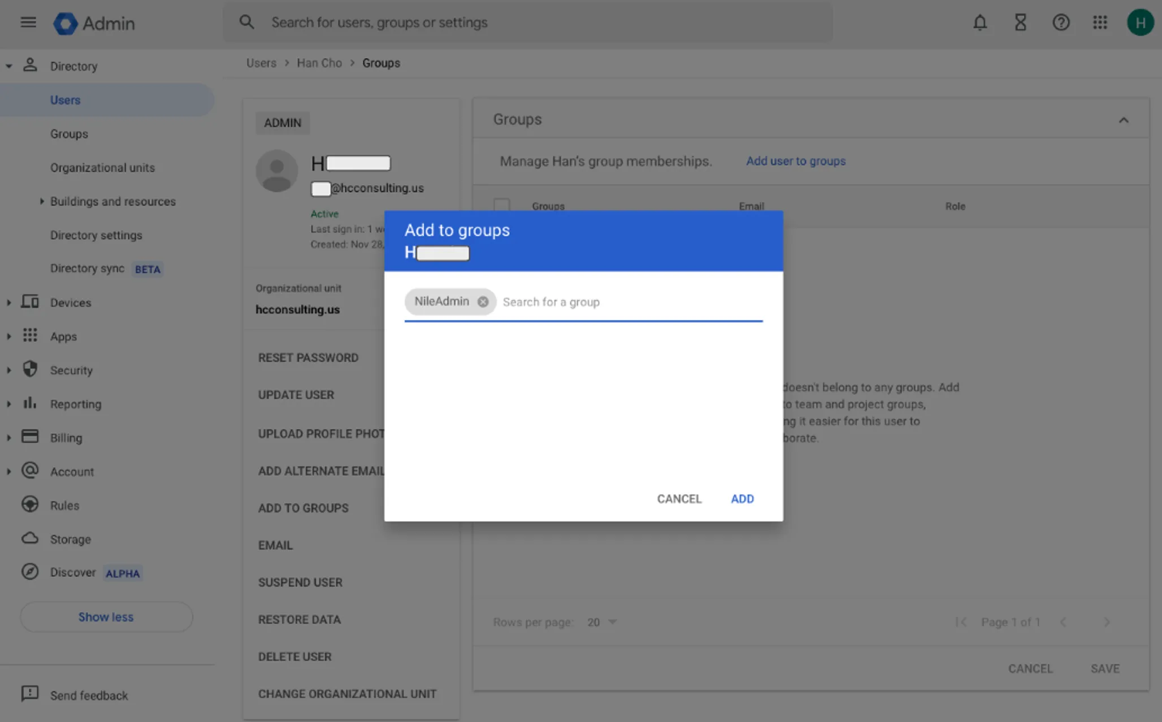Open the rows per page dropdown
Image resolution: width=1162 pixels, height=722 pixels.
coord(602,622)
